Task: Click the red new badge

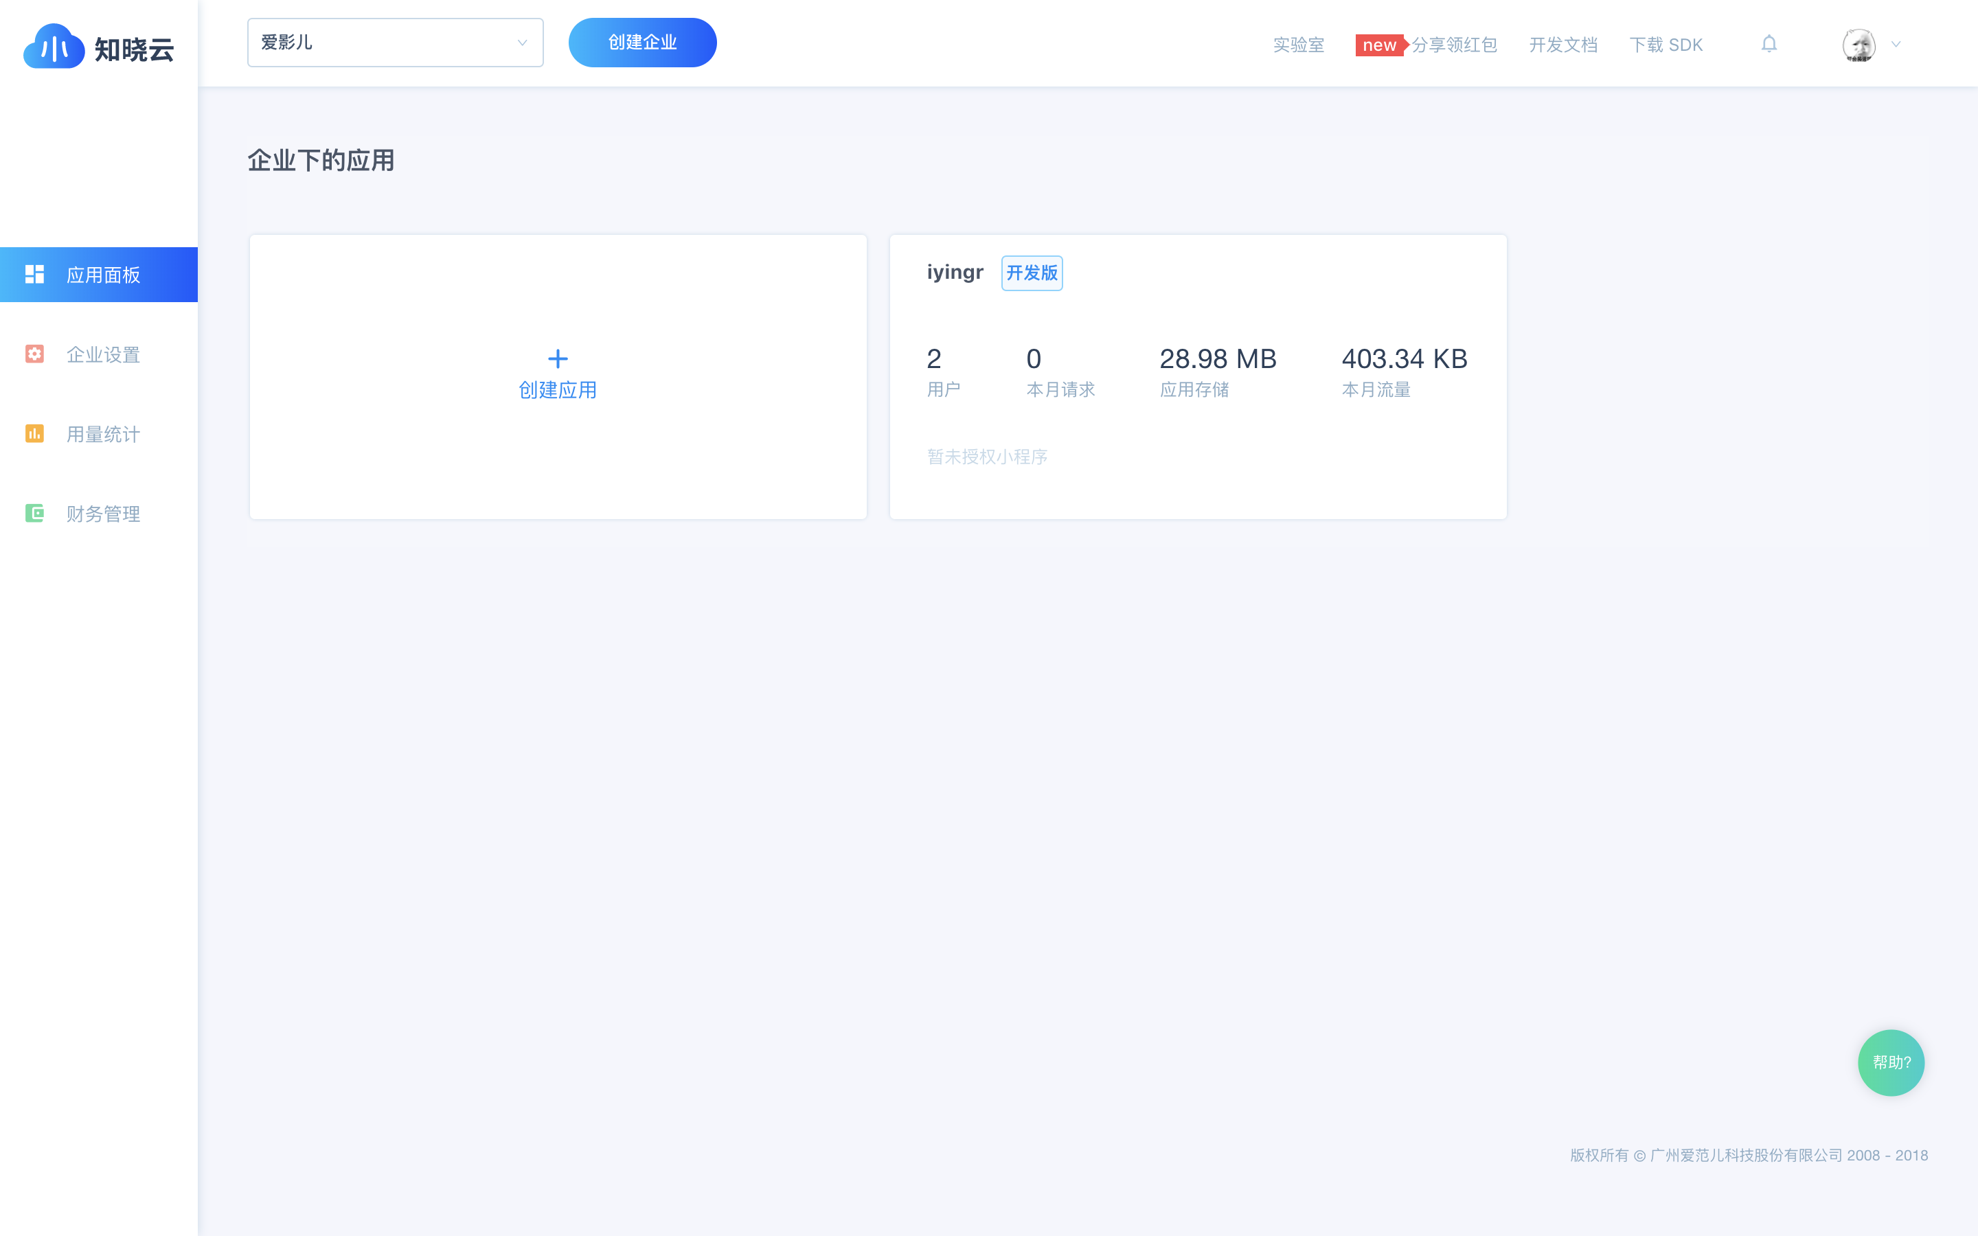Action: pos(1379,45)
